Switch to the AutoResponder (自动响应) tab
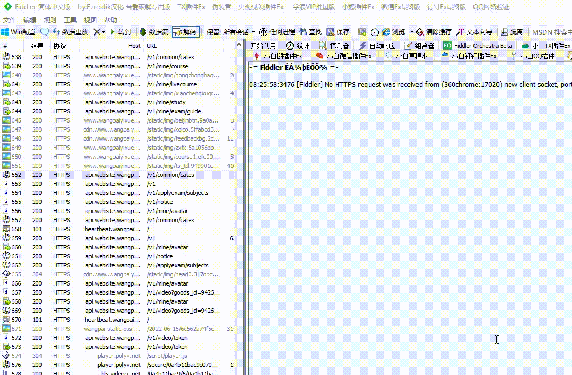The width and height of the screenshot is (572, 375). click(x=377, y=46)
